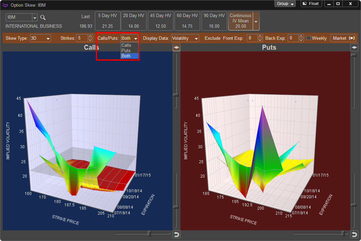Screen dimensions: 361x241
Task: Increase Back Exp with up arrow
Action: [x=301, y=36]
